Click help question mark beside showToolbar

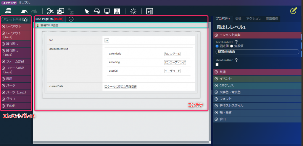[236, 60]
